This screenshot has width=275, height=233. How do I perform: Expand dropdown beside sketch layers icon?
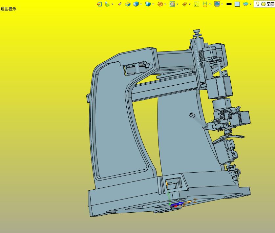coord(113,4)
